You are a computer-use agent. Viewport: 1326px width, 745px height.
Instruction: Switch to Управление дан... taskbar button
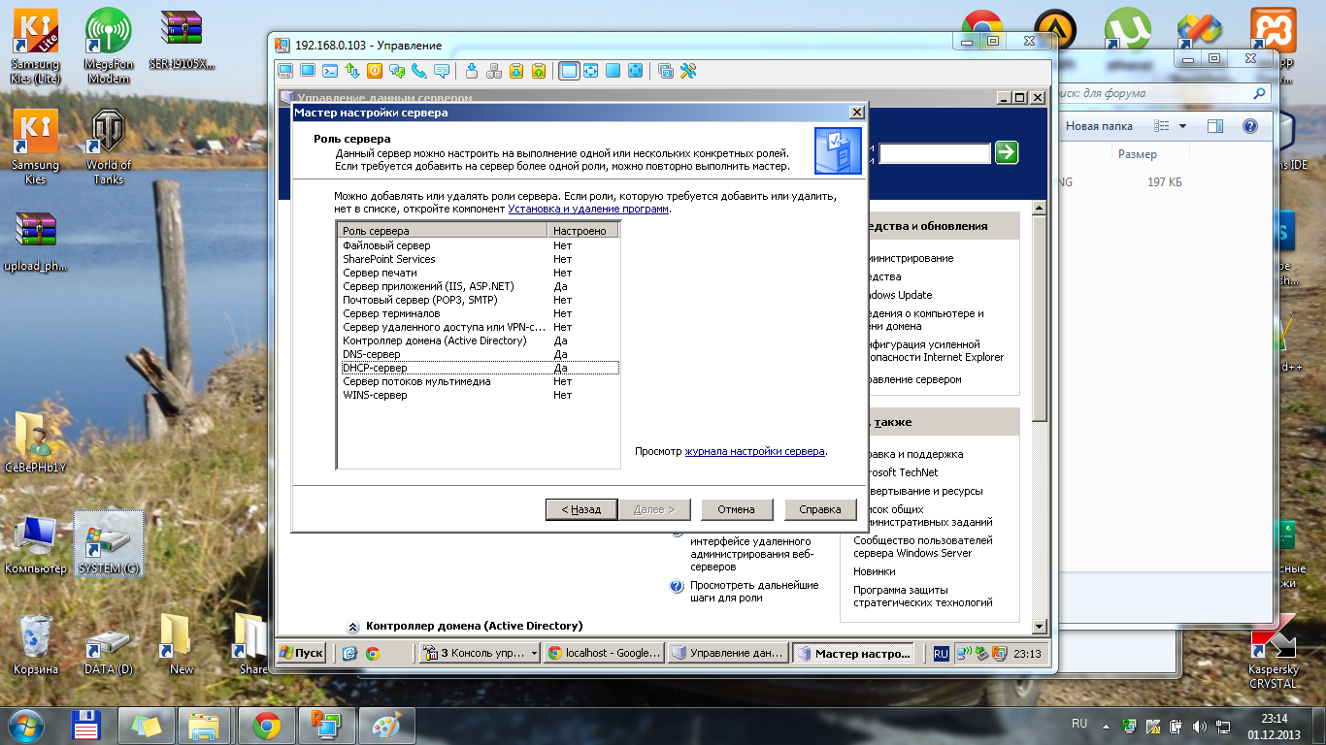pyautogui.click(x=728, y=654)
